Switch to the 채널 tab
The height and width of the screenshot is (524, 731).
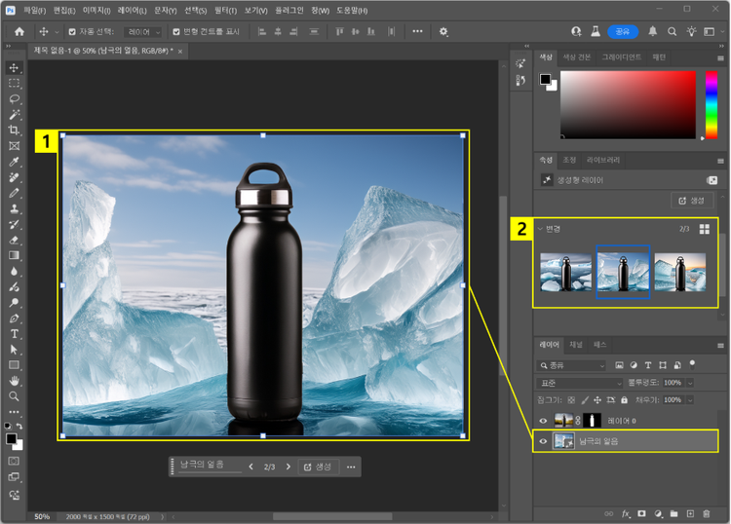(x=575, y=345)
